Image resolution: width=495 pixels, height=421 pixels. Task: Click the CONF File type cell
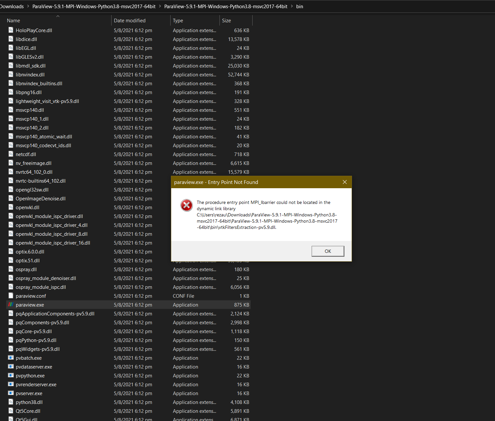[x=183, y=296]
